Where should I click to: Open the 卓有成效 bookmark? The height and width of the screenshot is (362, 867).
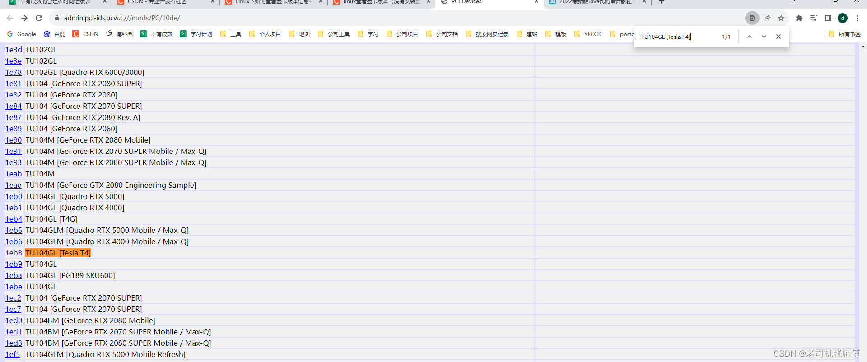(x=157, y=34)
